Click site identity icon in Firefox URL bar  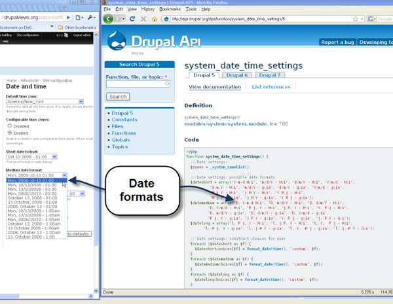coord(166,19)
